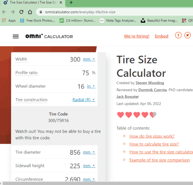Image resolution: width=193 pixels, height=185 pixels.
Task: Click the browser back arrow
Action: point(4,12)
